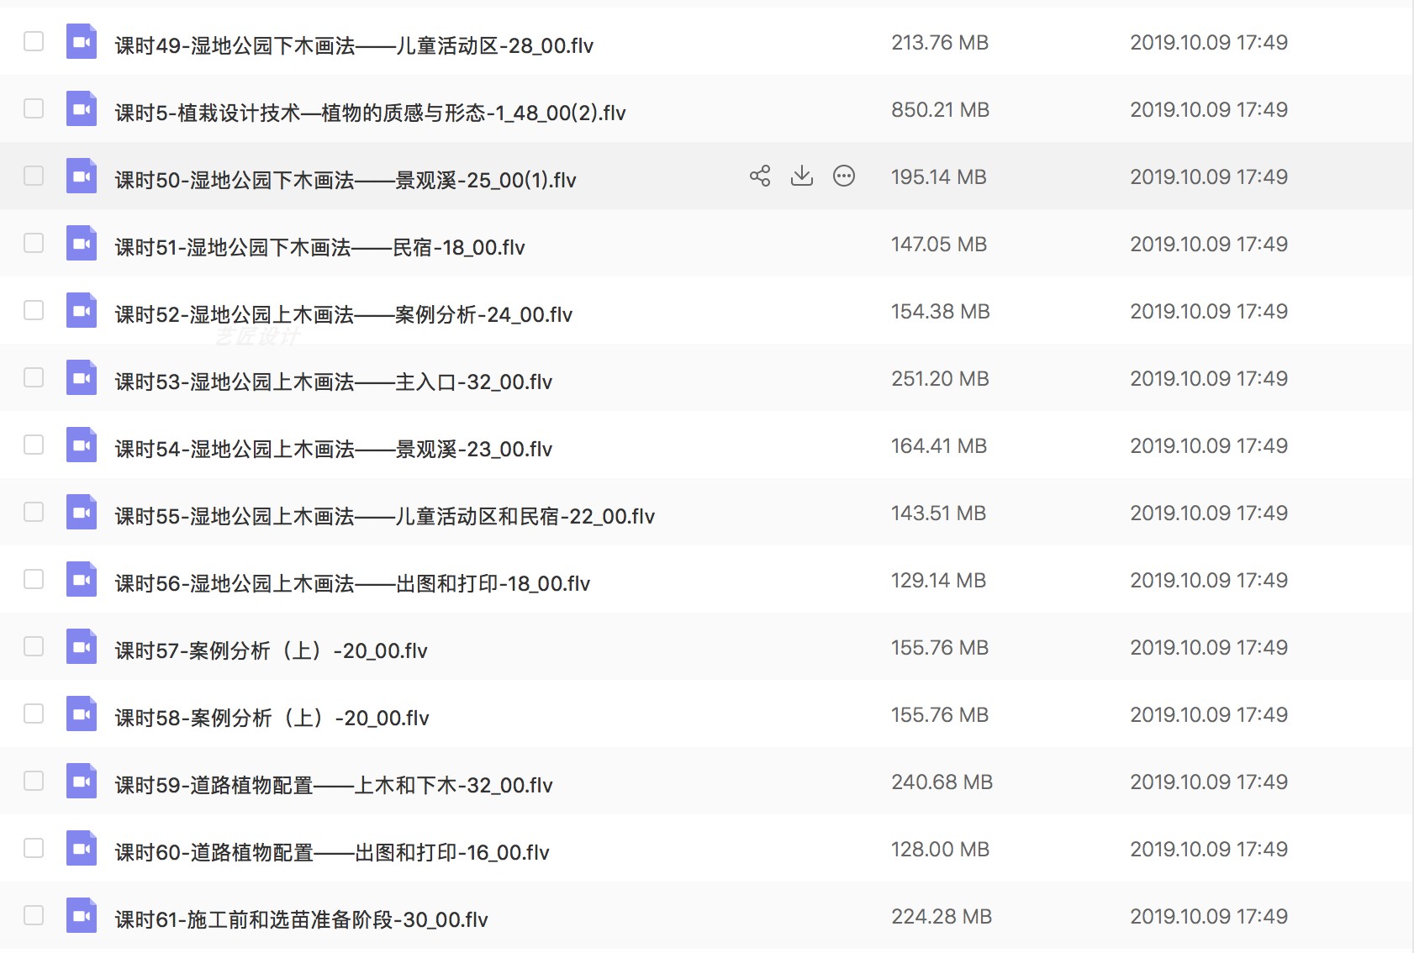The width and height of the screenshot is (1414, 953).
Task: Check the box for 课时55 儿童活动区和民宿
Action: tap(34, 512)
